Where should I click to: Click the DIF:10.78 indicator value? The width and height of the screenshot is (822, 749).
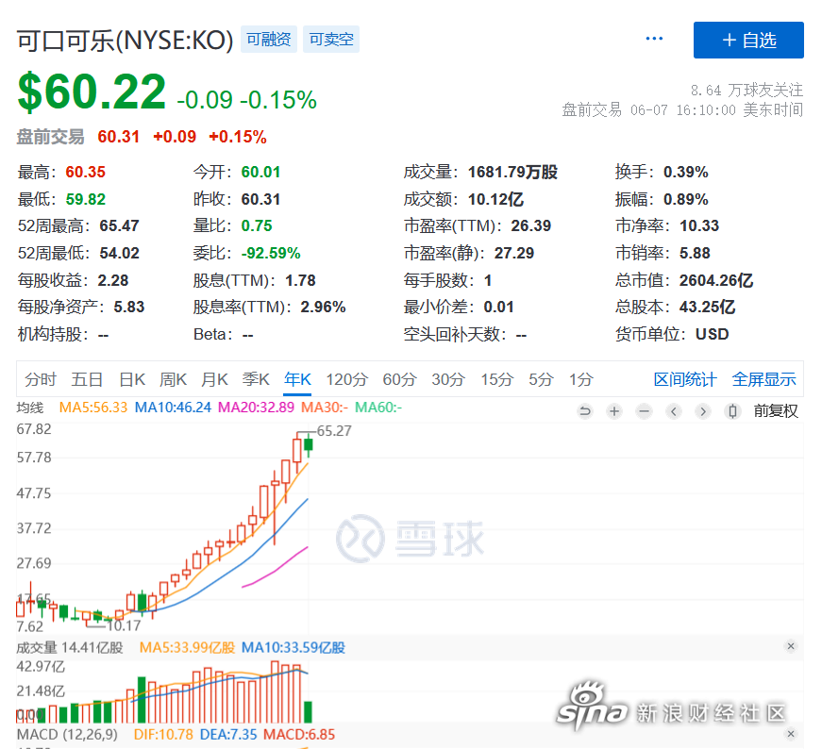click(x=163, y=734)
